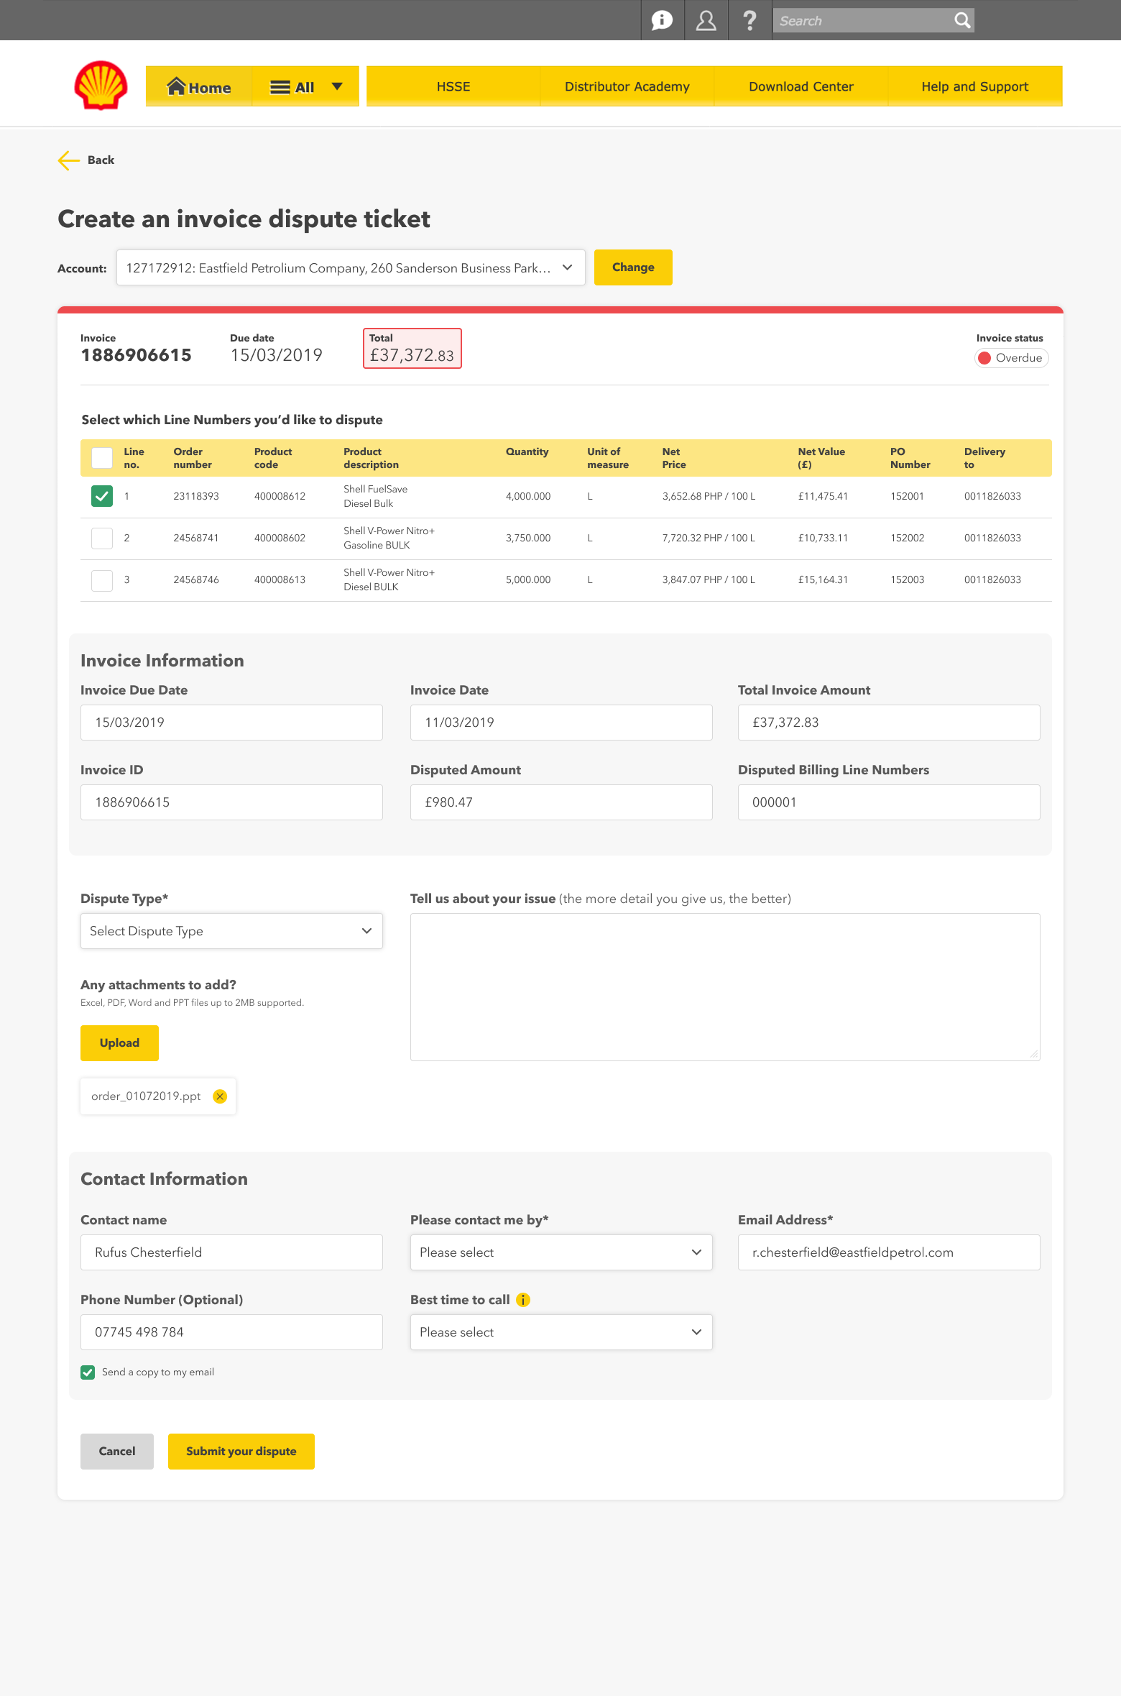Click net price 7,720.32 PHP / 100 L
Viewport: 1121px width, 1696px height.
coord(709,538)
